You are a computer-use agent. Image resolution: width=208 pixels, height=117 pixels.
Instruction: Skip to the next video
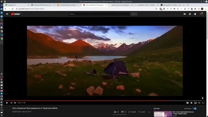coord(11,103)
